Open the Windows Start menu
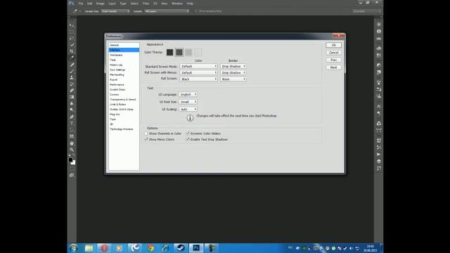 (73, 248)
